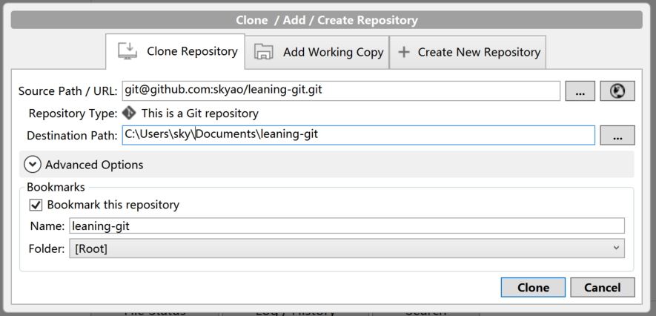This screenshot has height=316, width=656.
Task: Expand Advanced Options chevron
Action: [x=33, y=165]
